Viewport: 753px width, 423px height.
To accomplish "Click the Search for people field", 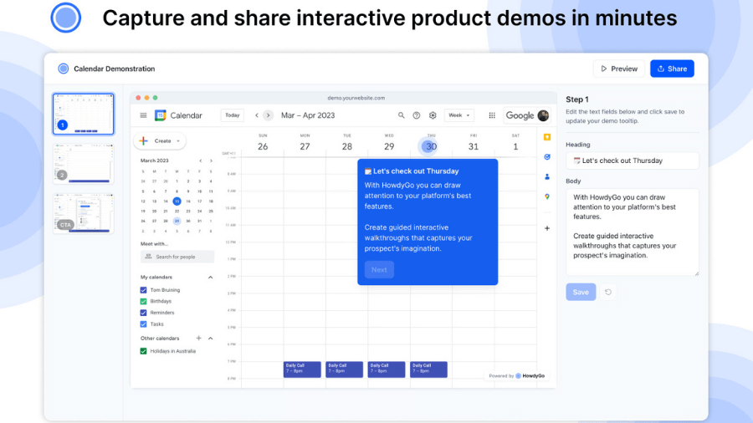I will tap(177, 257).
